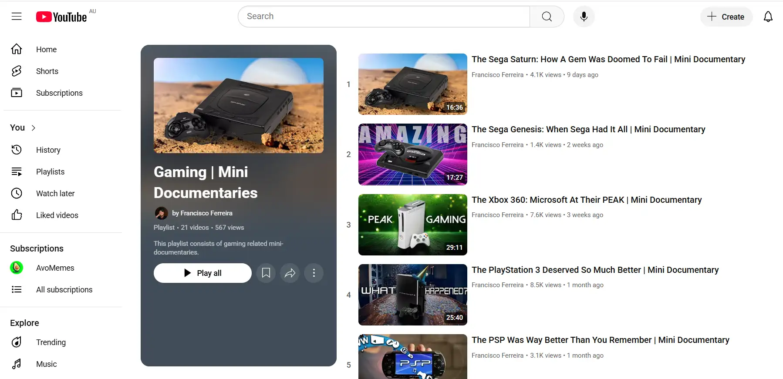Click '4.1K views • 9 days ago' text
The width and height of the screenshot is (783, 379).
pos(564,75)
